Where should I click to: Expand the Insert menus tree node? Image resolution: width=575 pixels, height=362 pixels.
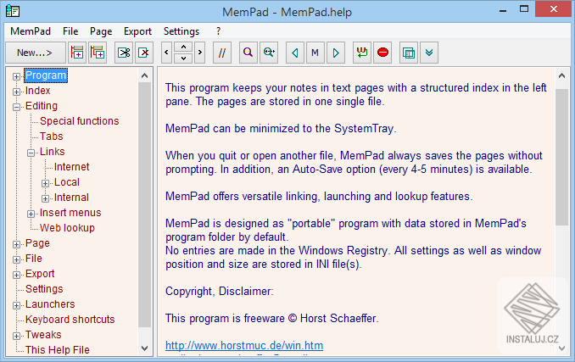point(31,214)
